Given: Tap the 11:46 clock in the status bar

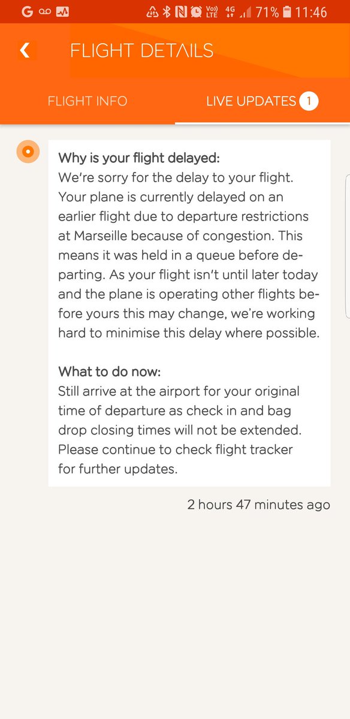Looking at the screenshot, I should (x=310, y=11).
